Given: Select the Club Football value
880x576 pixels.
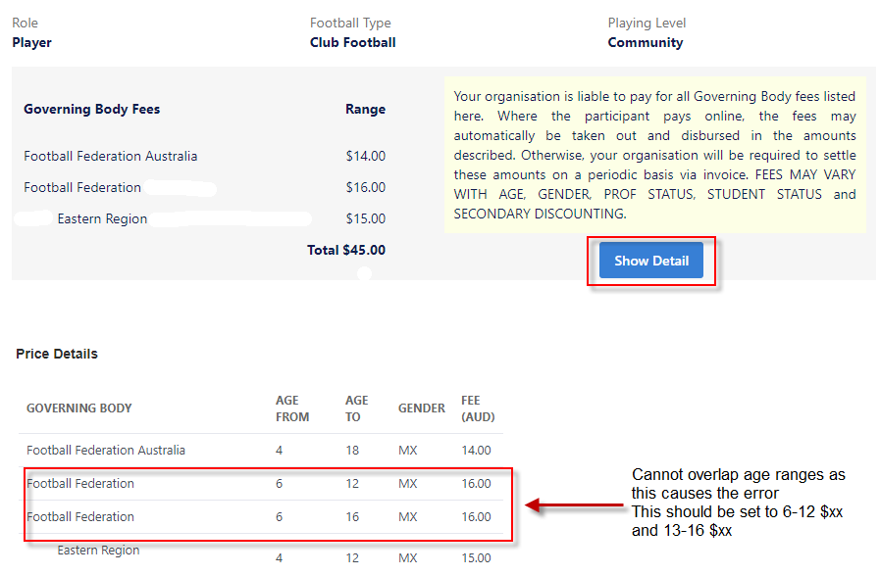Looking at the screenshot, I should pyautogui.click(x=353, y=42).
